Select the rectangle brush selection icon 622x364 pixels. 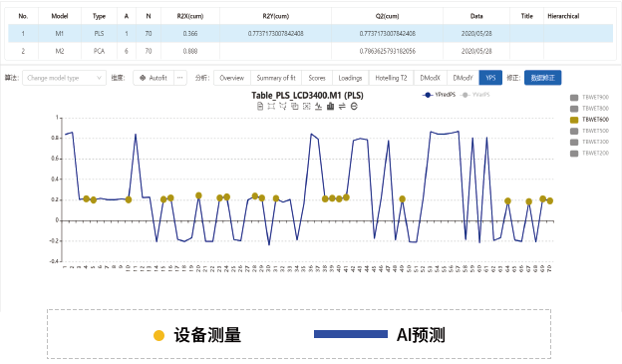(x=271, y=106)
